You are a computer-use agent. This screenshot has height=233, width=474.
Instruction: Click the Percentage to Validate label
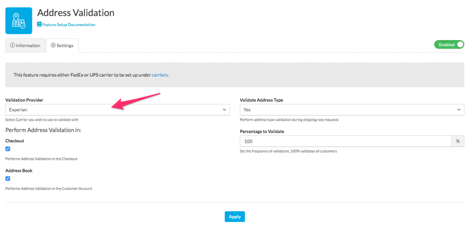point(262,132)
